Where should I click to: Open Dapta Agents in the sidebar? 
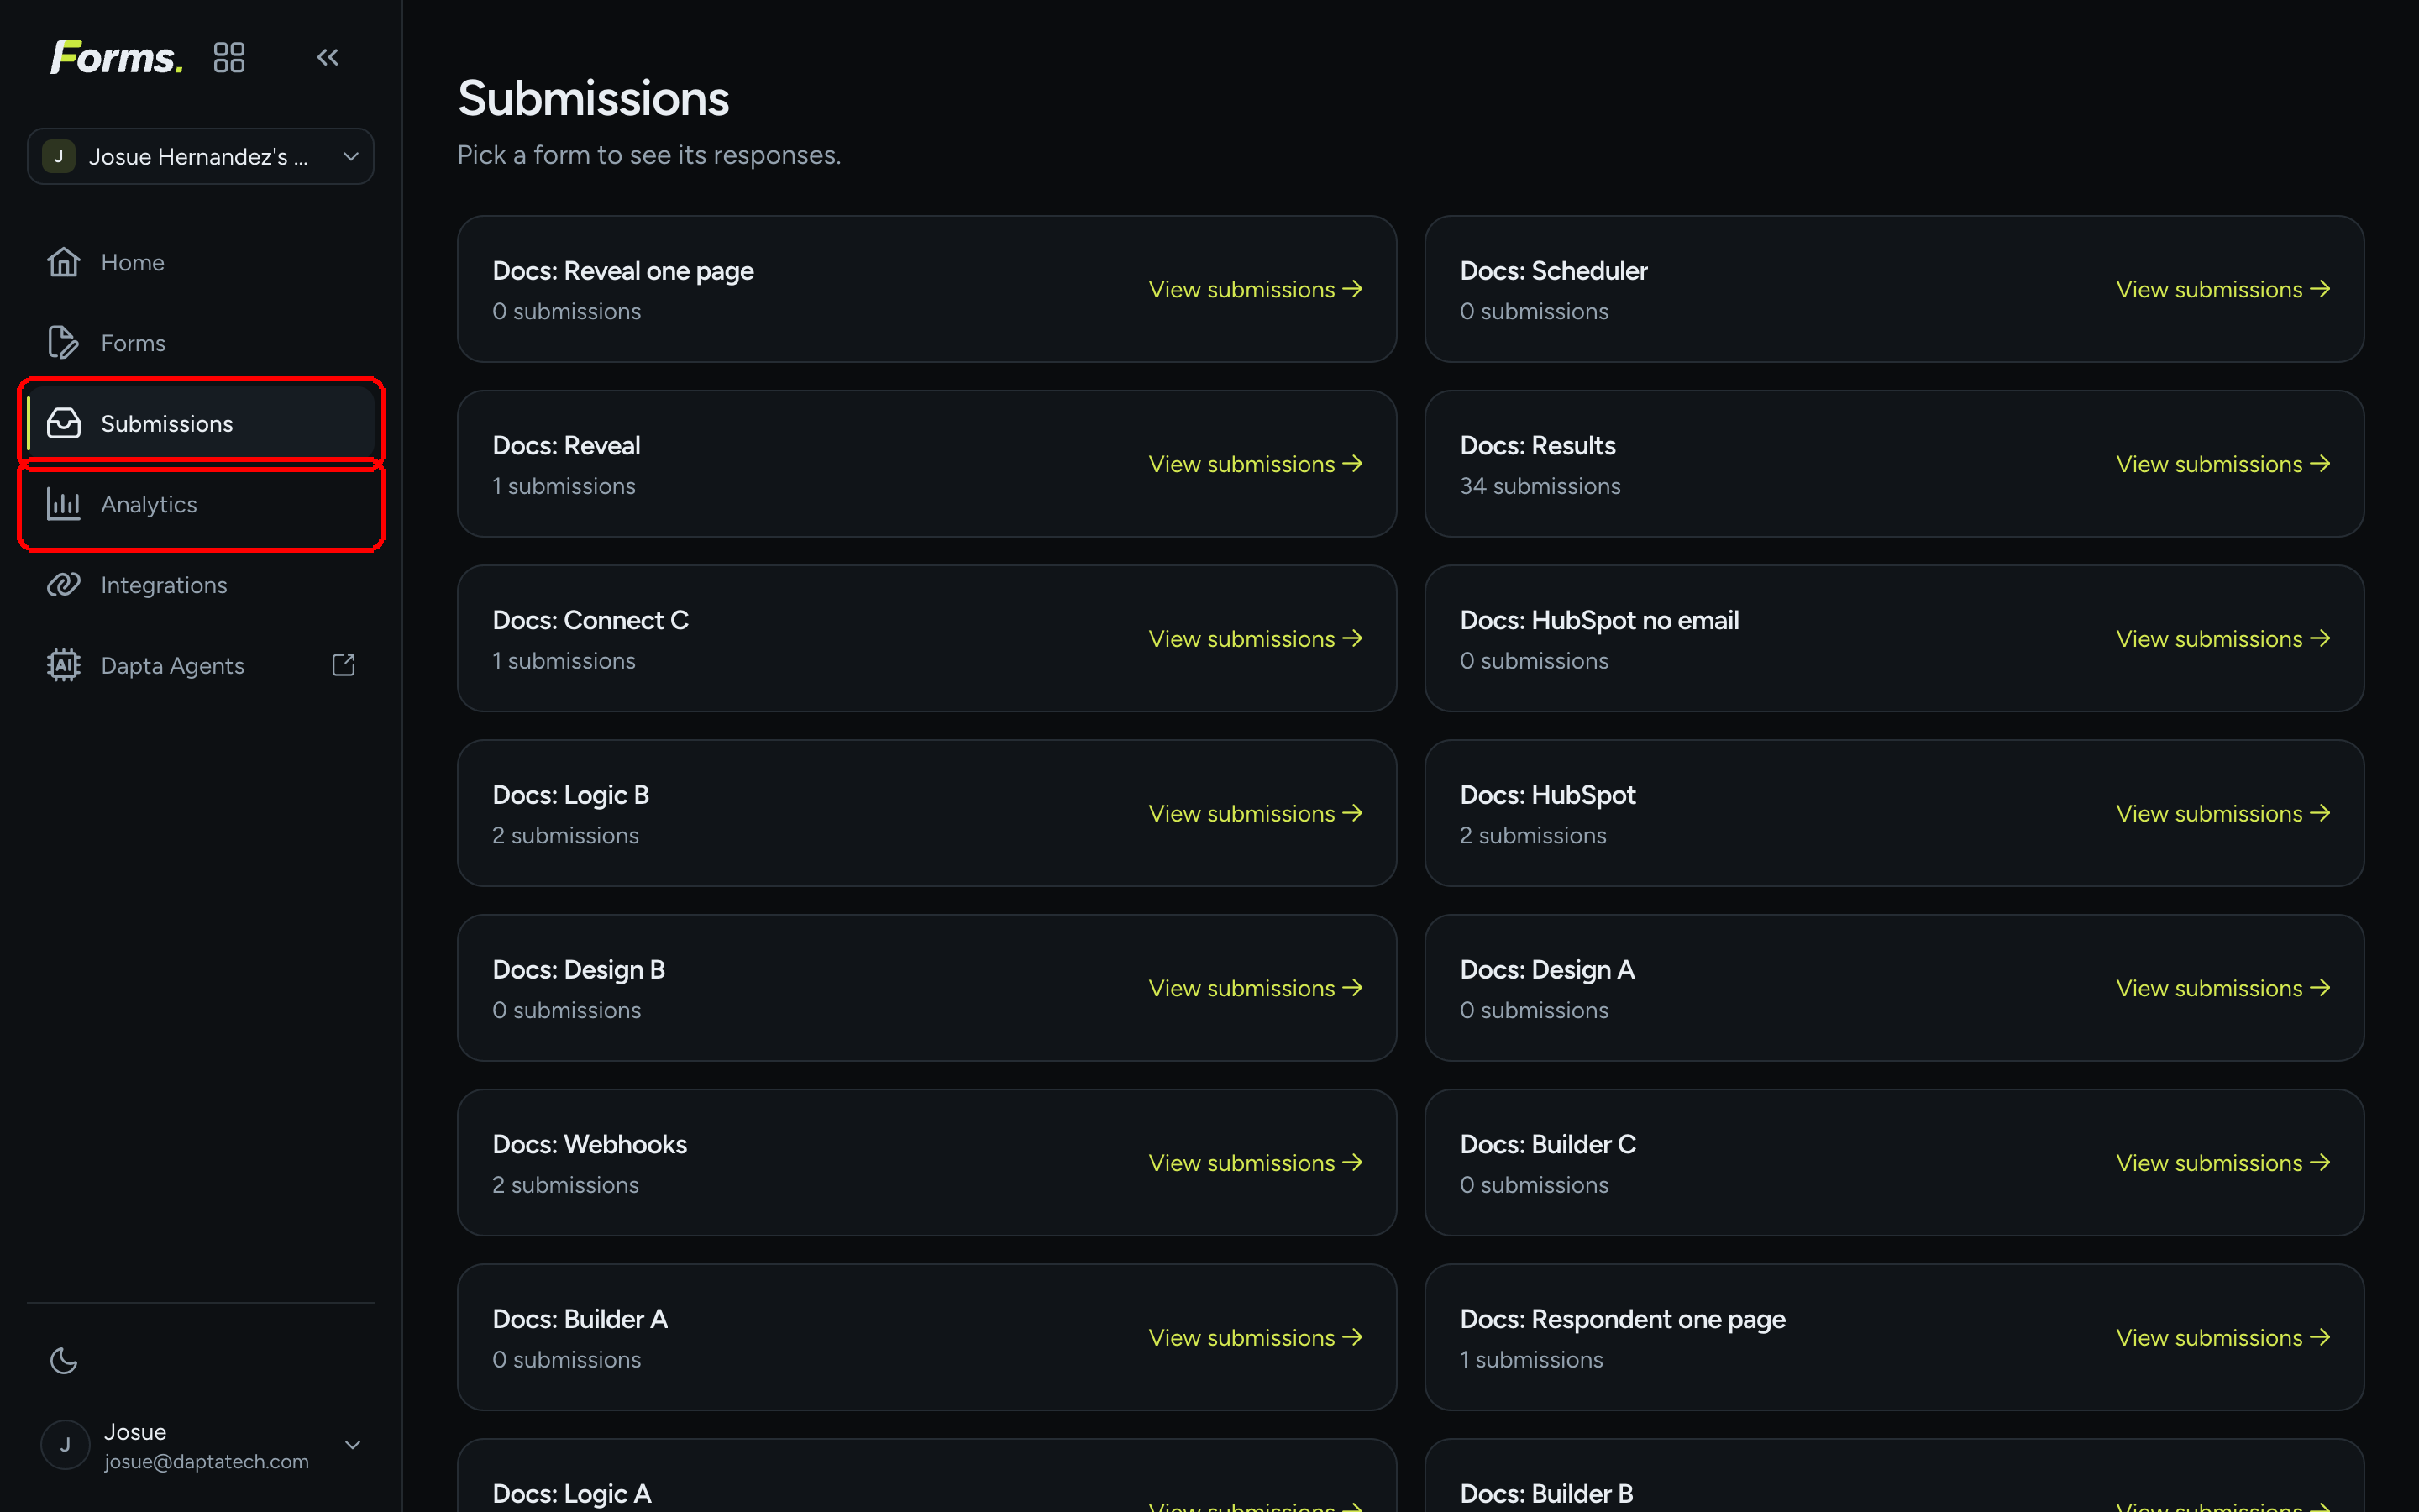(x=201, y=665)
